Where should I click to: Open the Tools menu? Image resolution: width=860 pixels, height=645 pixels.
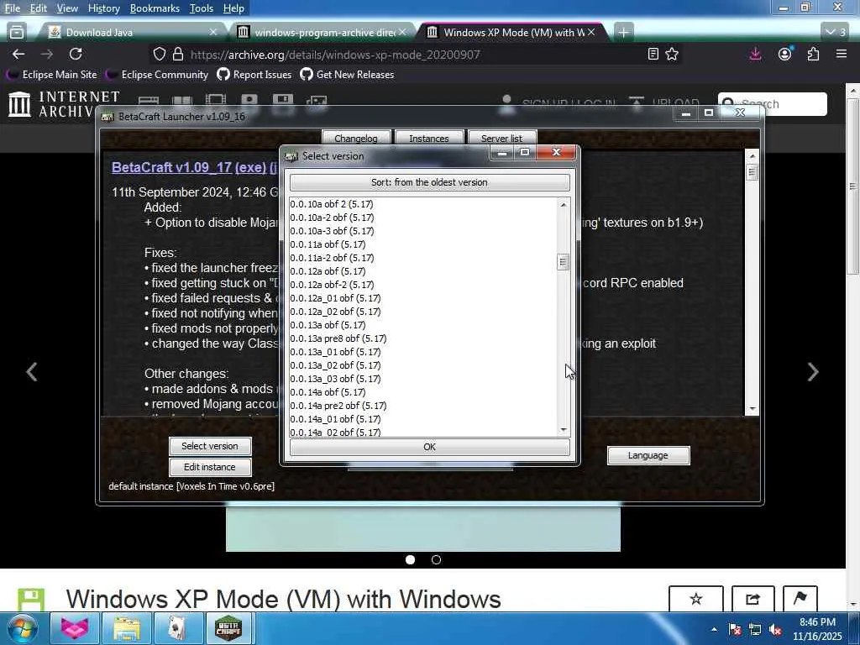(x=202, y=8)
